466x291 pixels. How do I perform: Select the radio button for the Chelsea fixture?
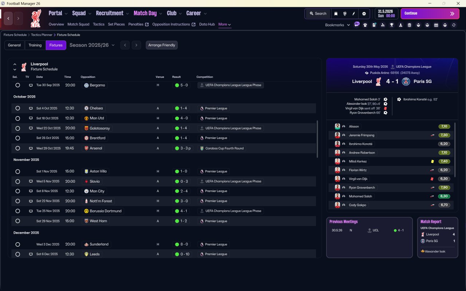[17, 108]
